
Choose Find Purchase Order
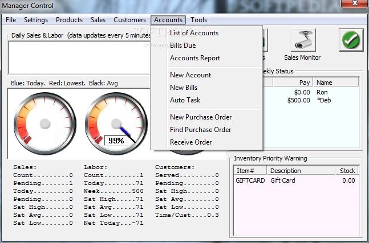pos(206,130)
